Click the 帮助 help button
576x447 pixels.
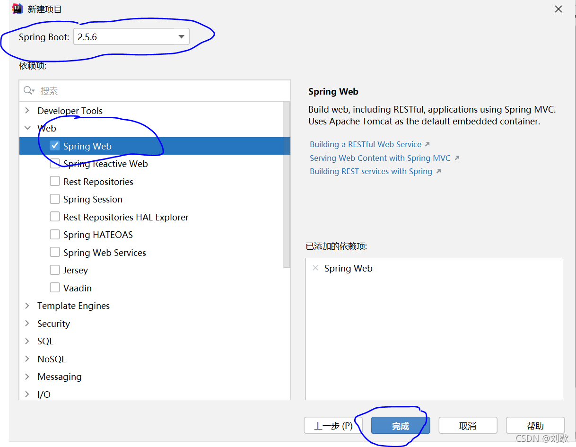pyautogui.click(x=535, y=426)
